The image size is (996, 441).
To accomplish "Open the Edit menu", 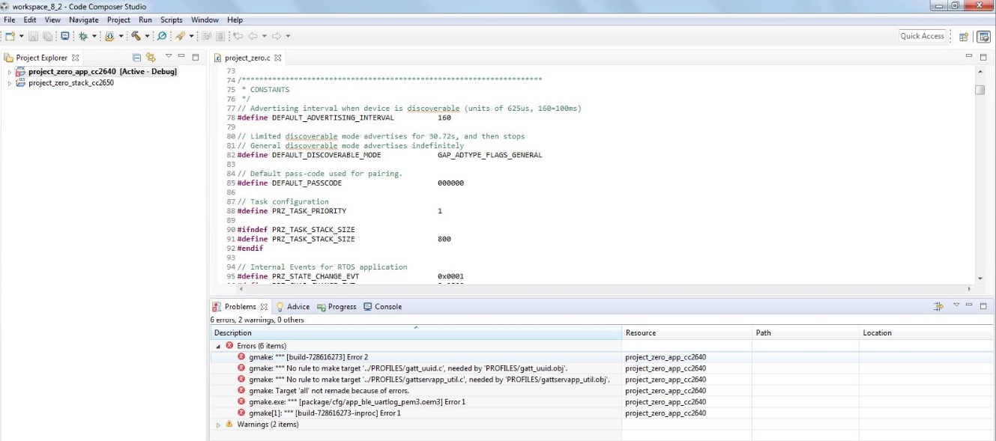I will 30,20.
